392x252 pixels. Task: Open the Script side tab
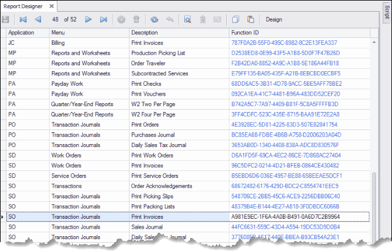tap(387, 13)
